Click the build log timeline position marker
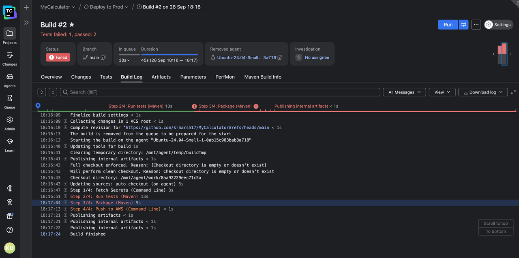The image size is (519, 258). click(x=38, y=106)
